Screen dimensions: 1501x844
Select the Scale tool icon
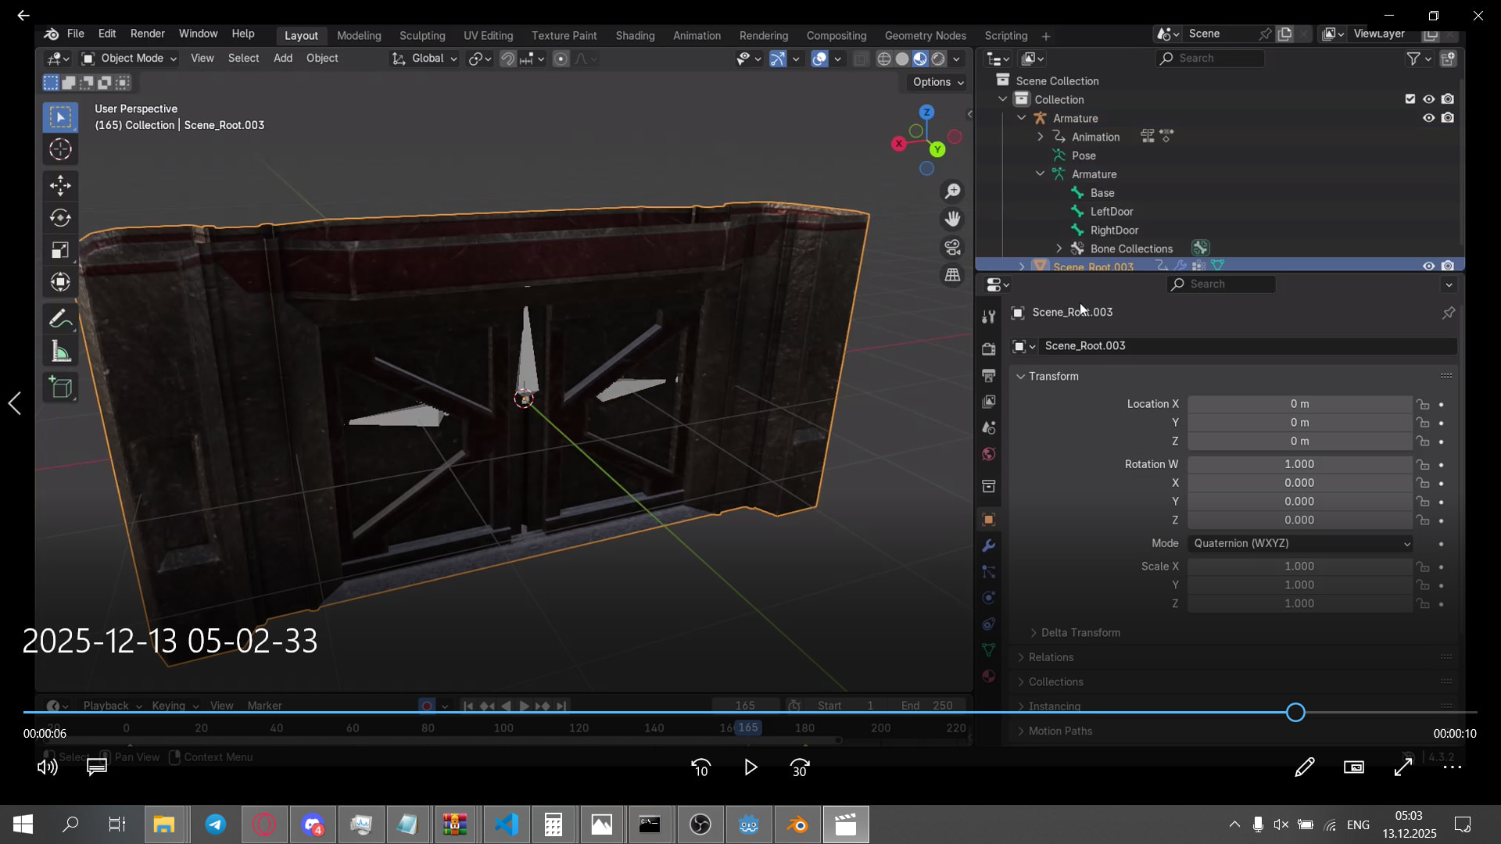coord(60,250)
